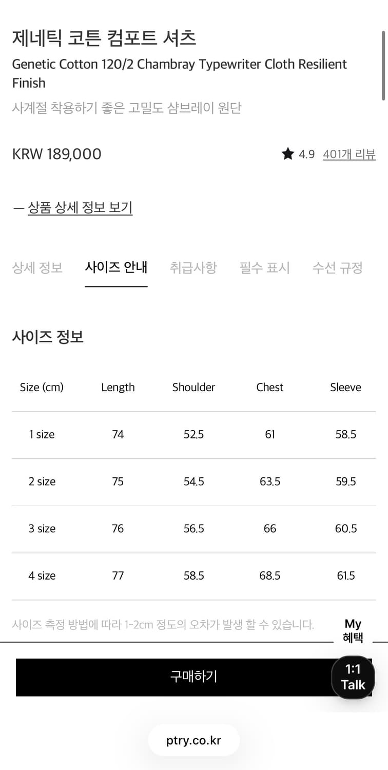Open the 1:1 Talk chat bubble

click(x=353, y=677)
